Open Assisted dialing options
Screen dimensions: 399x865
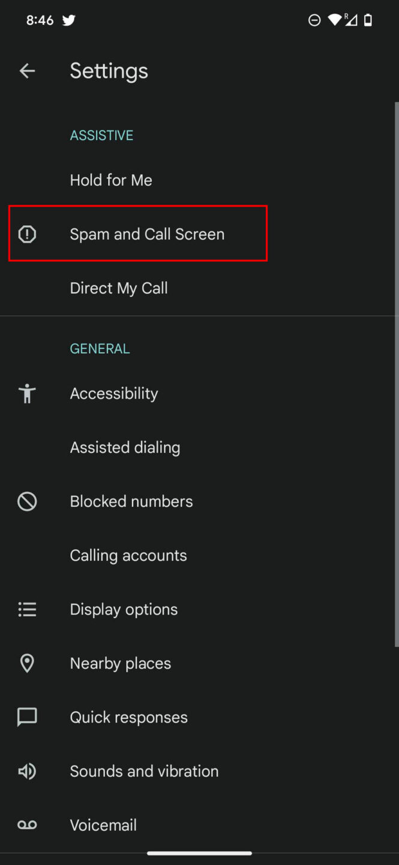125,447
